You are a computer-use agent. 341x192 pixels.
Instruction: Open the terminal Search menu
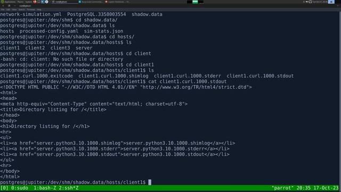point(21,10)
